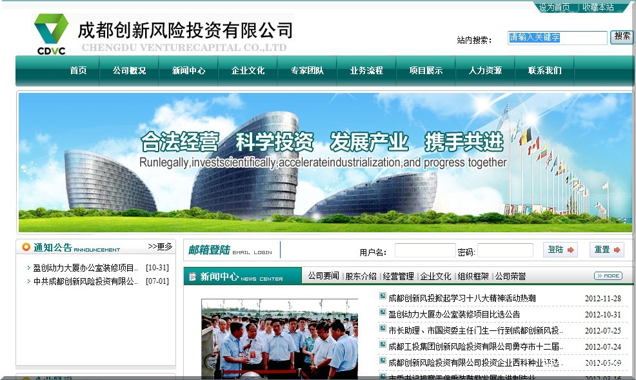Image resolution: width=636 pixels, height=380 pixels.
Task: Switch to 股东介绍 tab
Action: 361,275
